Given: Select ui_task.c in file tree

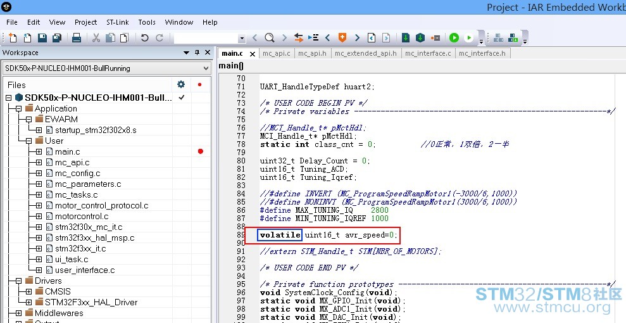Looking at the screenshot, I should [72, 260].
